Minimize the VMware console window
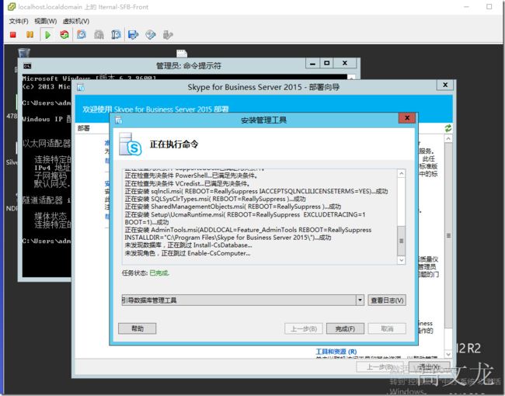 [x=466, y=6]
